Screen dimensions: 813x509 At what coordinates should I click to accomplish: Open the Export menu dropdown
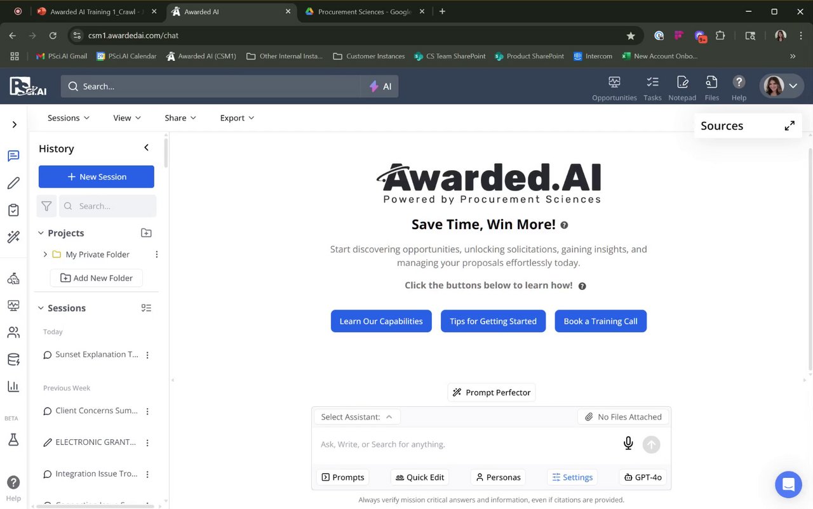pos(237,118)
